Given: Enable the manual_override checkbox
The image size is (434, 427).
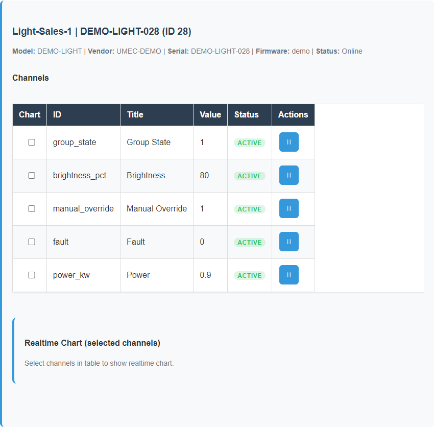Looking at the screenshot, I should (x=31, y=208).
